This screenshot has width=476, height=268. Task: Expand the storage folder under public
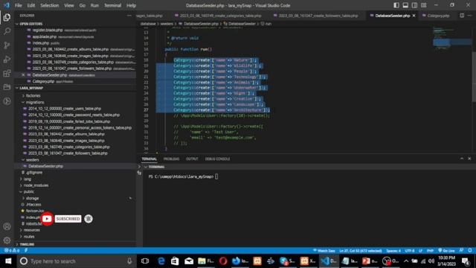pos(32,198)
